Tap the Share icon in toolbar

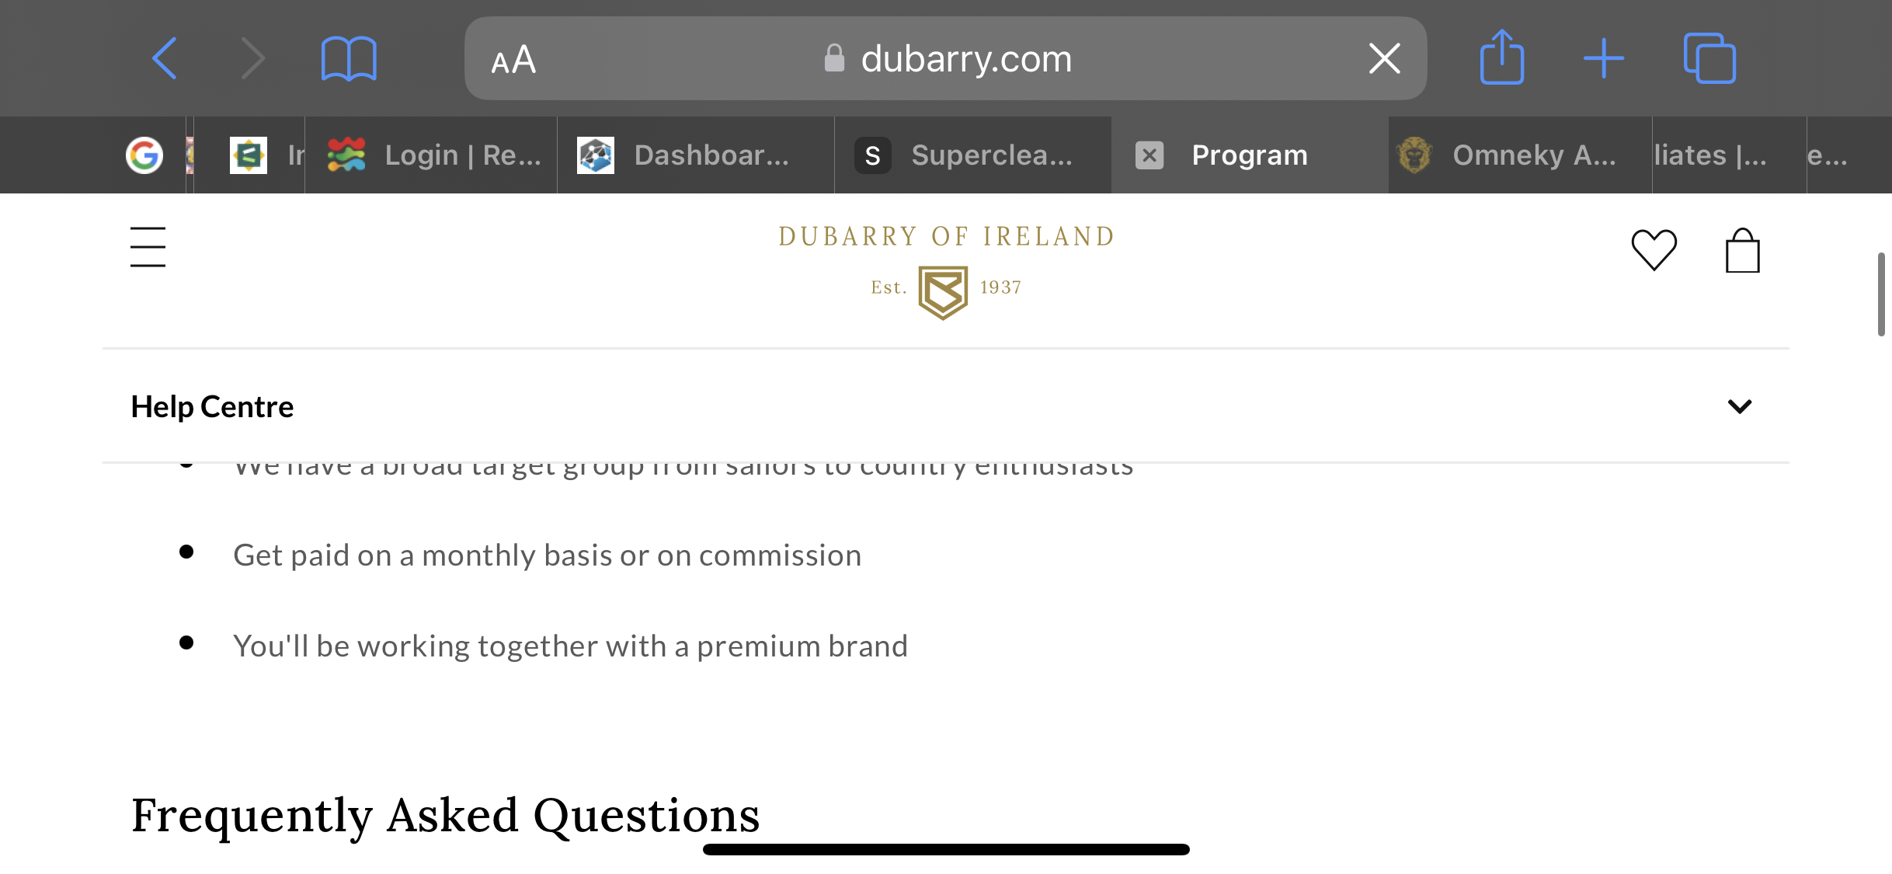pyautogui.click(x=1501, y=57)
